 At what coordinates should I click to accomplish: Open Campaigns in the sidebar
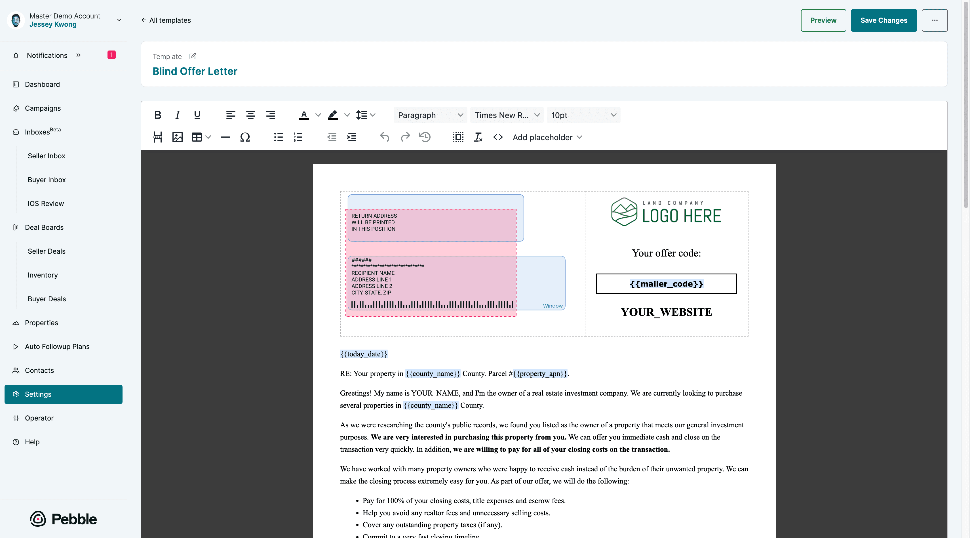[x=43, y=108]
